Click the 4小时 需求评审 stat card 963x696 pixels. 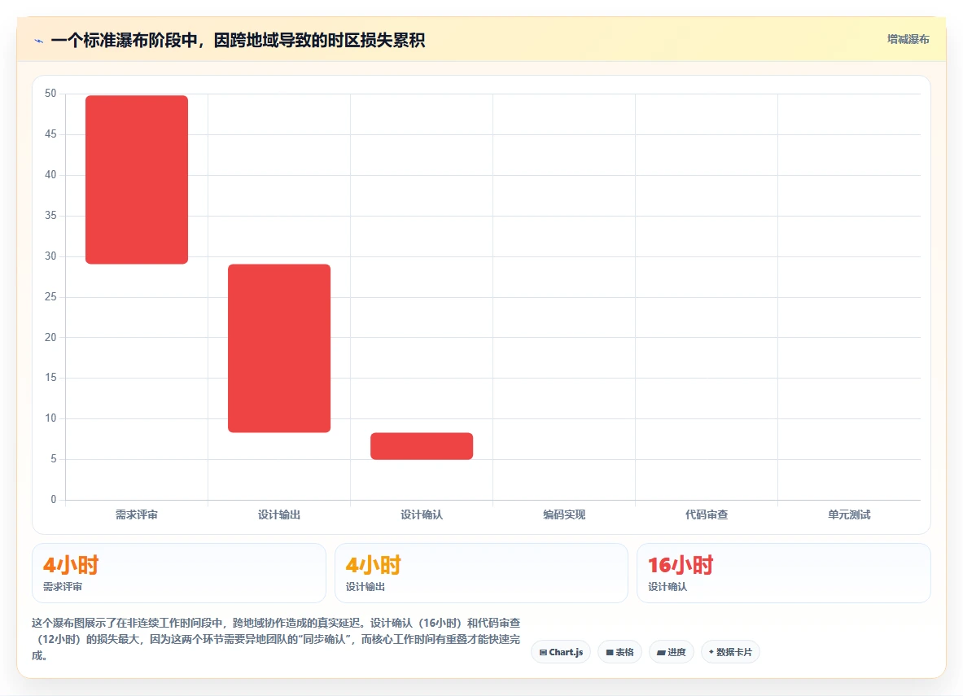[179, 572]
